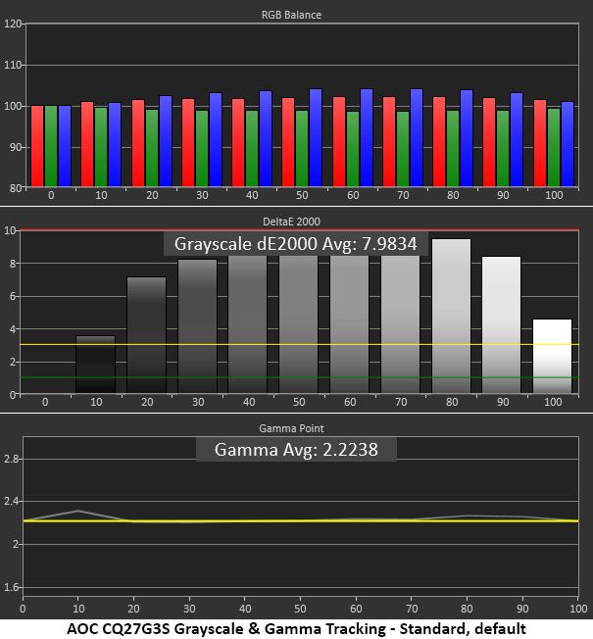Click the AOC CQ27G3S Grayscale & Gamma Tracking caption

pyautogui.click(x=296, y=629)
